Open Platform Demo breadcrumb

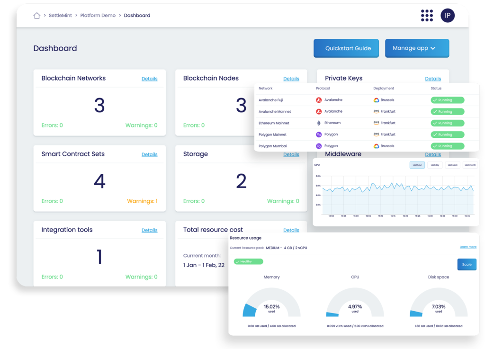[98, 16]
